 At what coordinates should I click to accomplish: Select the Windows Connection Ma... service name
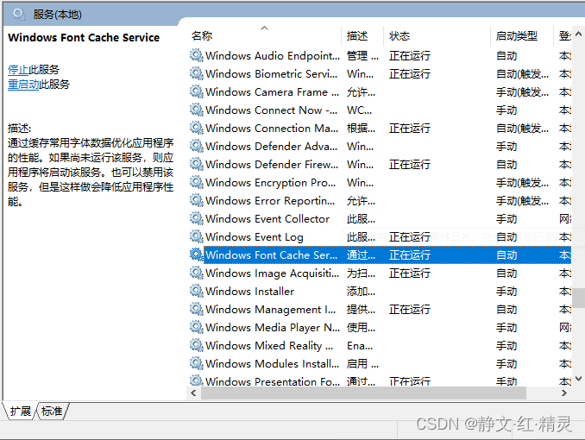pyautogui.click(x=272, y=128)
